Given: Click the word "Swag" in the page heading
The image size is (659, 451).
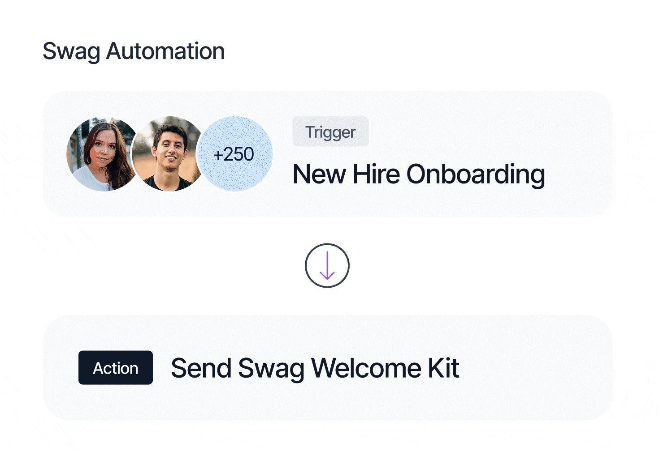Looking at the screenshot, I should (x=71, y=51).
